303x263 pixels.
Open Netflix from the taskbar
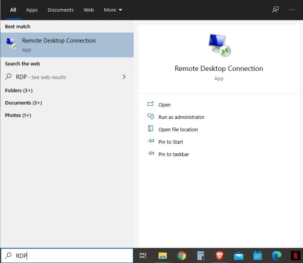(296, 256)
